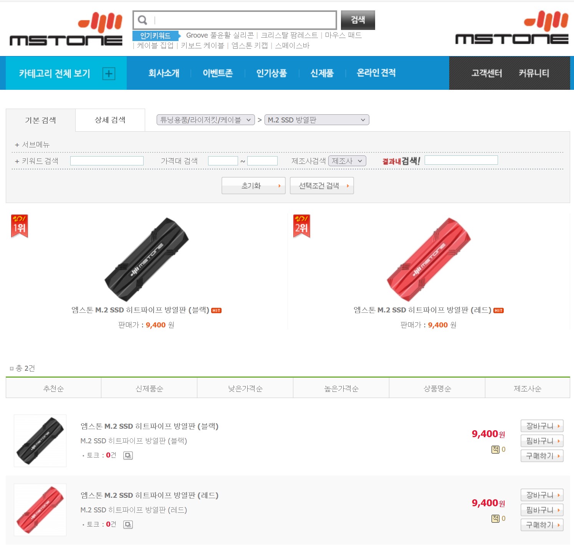
Task: Open black heatsink thumbnail in list
Action: click(x=40, y=441)
